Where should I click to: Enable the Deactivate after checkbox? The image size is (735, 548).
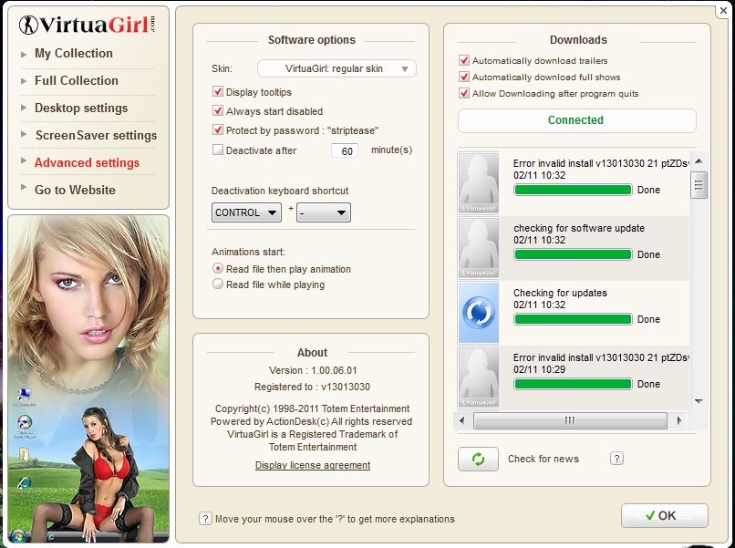218,150
